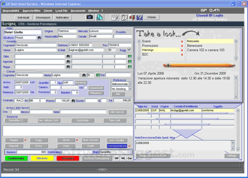Click the binoculars lookup beside Ditta field
The width and height of the screenshot is (248, 178).
(68, 56)
